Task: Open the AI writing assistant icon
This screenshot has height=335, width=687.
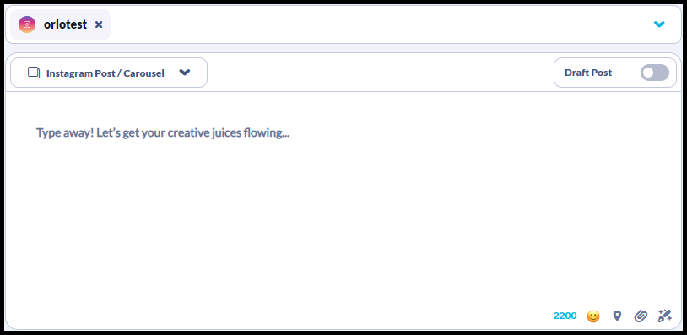Action: (665, 316)
